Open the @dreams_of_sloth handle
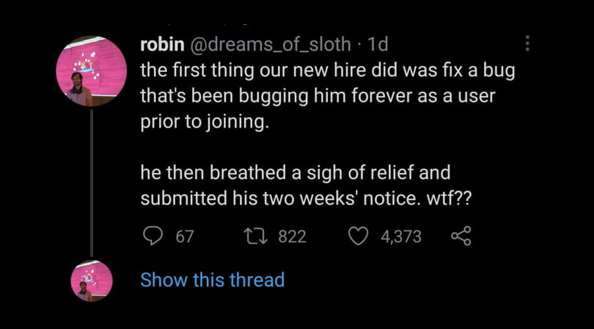 pyautogui.click(x=269, y=44)
